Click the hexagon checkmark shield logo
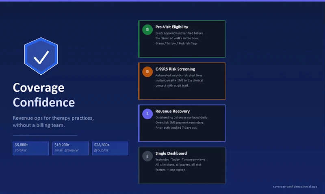 pyautogui.click(x=41, y=56)
